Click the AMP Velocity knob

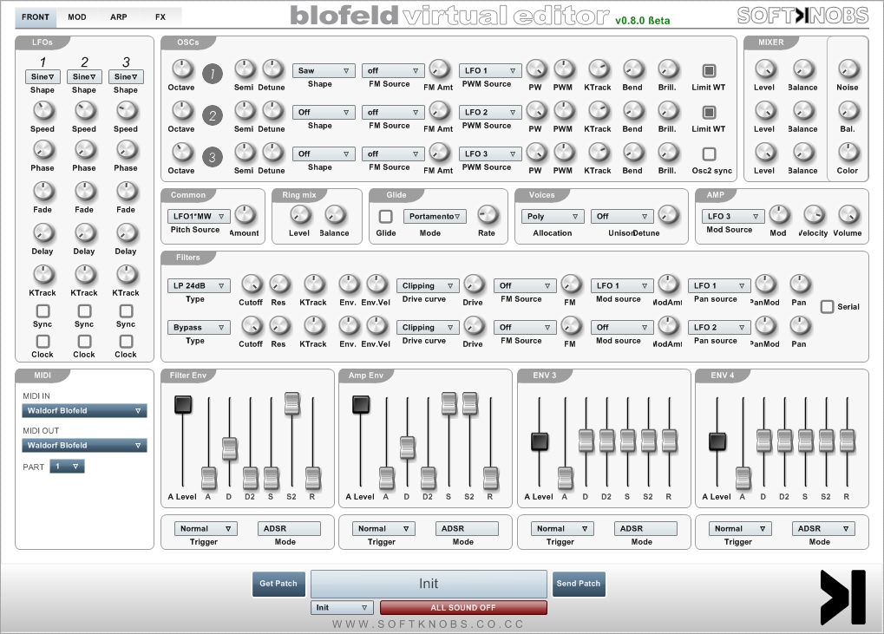813,215
